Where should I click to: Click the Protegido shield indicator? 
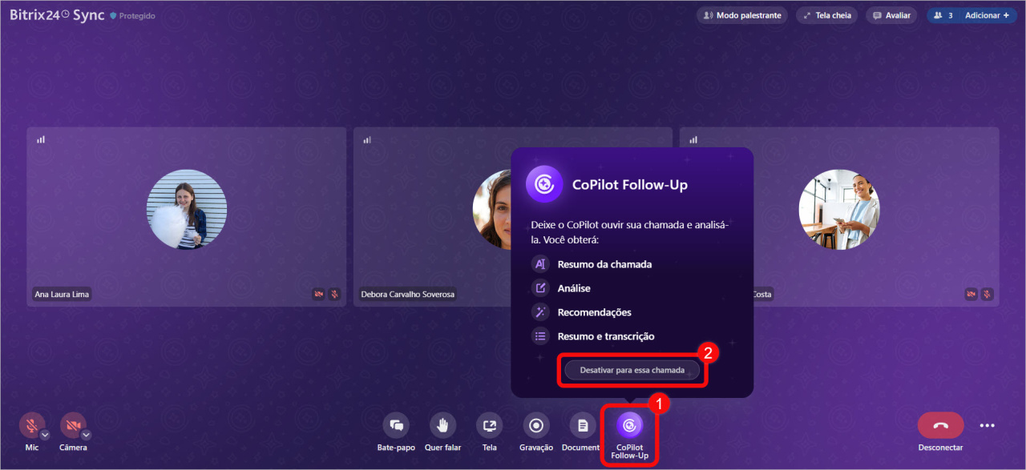tap(133, 16)
